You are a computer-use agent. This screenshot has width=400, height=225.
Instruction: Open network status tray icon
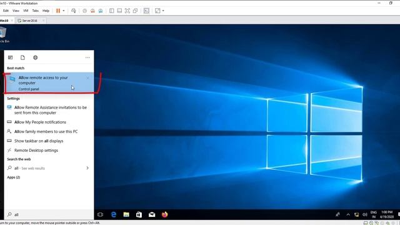357,214
